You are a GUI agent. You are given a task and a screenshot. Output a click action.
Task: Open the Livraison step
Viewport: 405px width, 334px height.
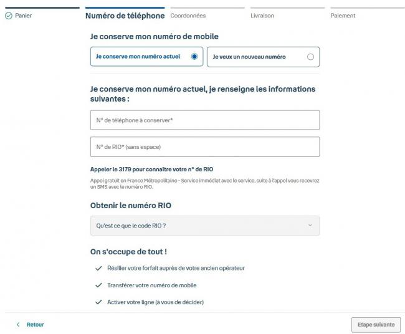tap(262, 16)
